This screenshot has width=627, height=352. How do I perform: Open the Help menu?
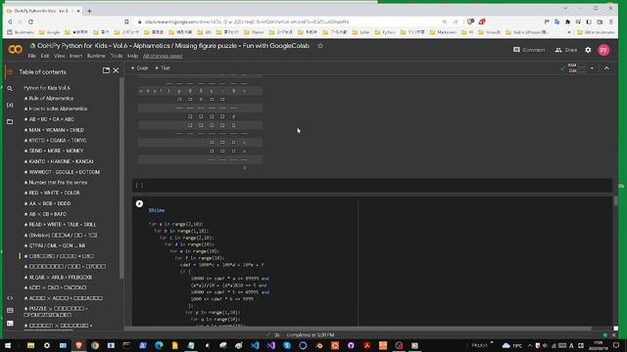tap(132, 57)
